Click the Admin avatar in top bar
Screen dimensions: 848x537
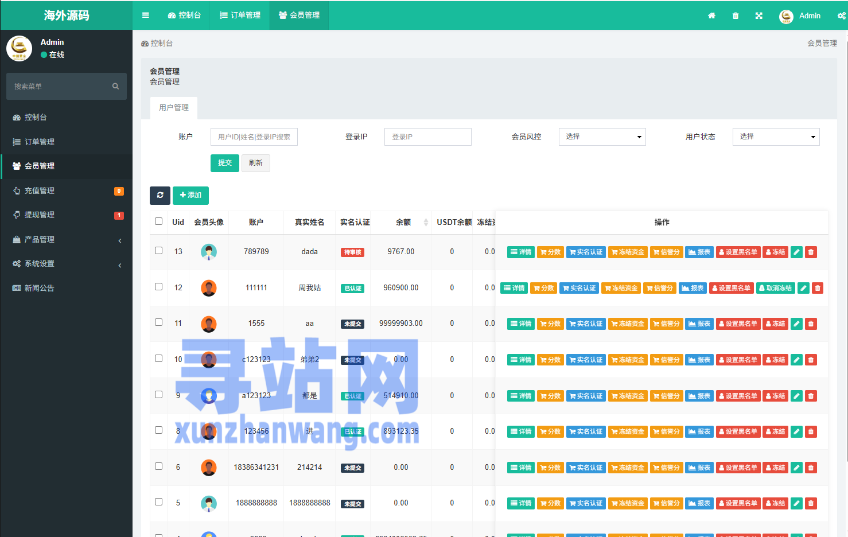[x=786, y=17]
